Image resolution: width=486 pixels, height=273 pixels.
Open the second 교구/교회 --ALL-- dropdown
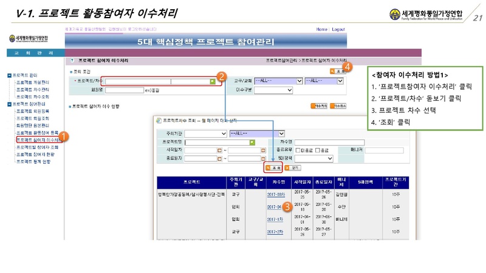pyautogui.click(x=324, y=81)
